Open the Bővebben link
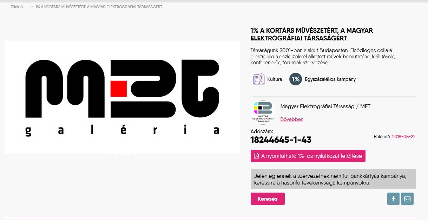 pyautogui.click(x=292, y=119)
